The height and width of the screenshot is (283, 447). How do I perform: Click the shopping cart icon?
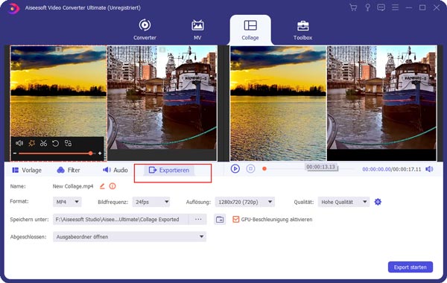point(353,7)
